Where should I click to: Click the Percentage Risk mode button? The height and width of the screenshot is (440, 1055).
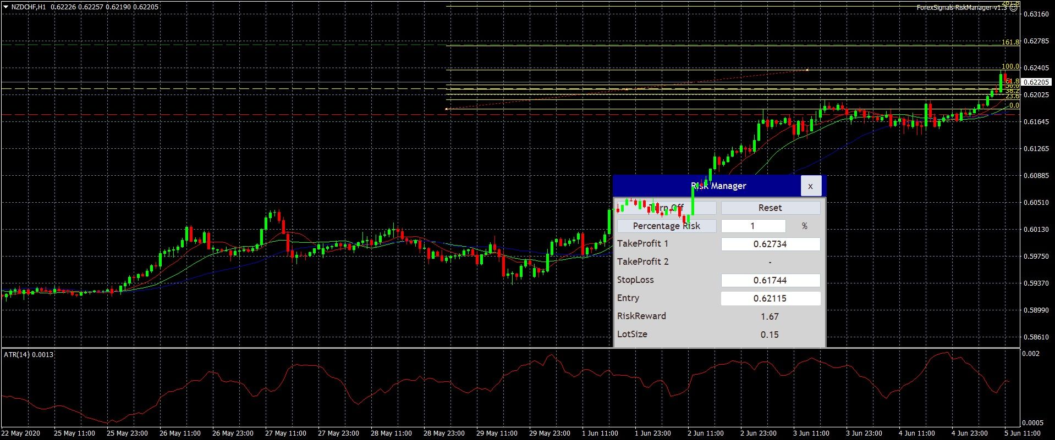(667, 226)
